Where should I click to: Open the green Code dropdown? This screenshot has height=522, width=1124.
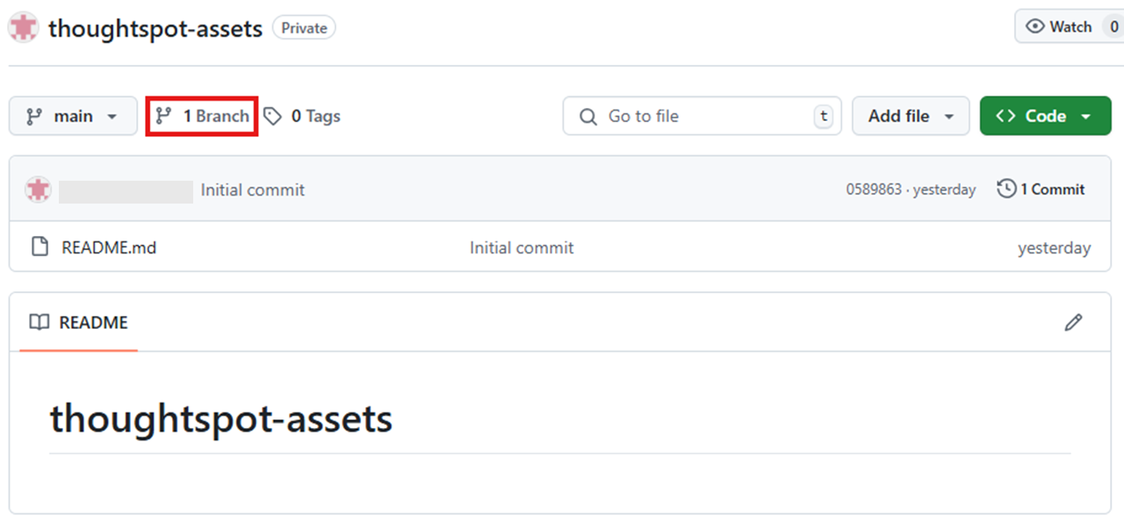[1045, 116]
